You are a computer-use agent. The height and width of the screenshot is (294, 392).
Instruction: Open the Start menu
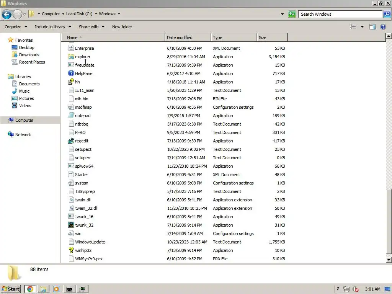(10, 289)
